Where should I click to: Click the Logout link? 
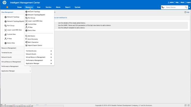[x=188, y=2]
